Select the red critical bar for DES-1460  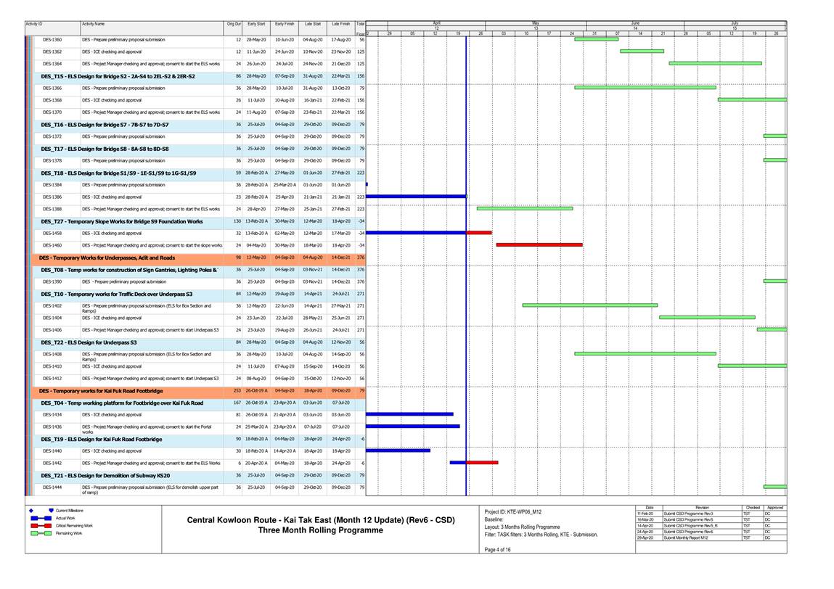539,245
